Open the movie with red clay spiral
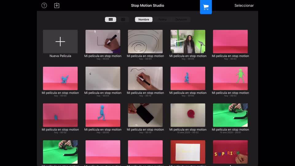 point(188,115)
